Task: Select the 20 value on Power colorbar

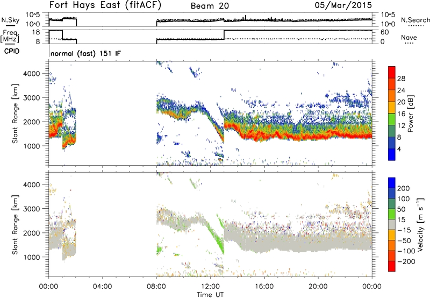Action: pyautogui.click(x=401, y=102)
